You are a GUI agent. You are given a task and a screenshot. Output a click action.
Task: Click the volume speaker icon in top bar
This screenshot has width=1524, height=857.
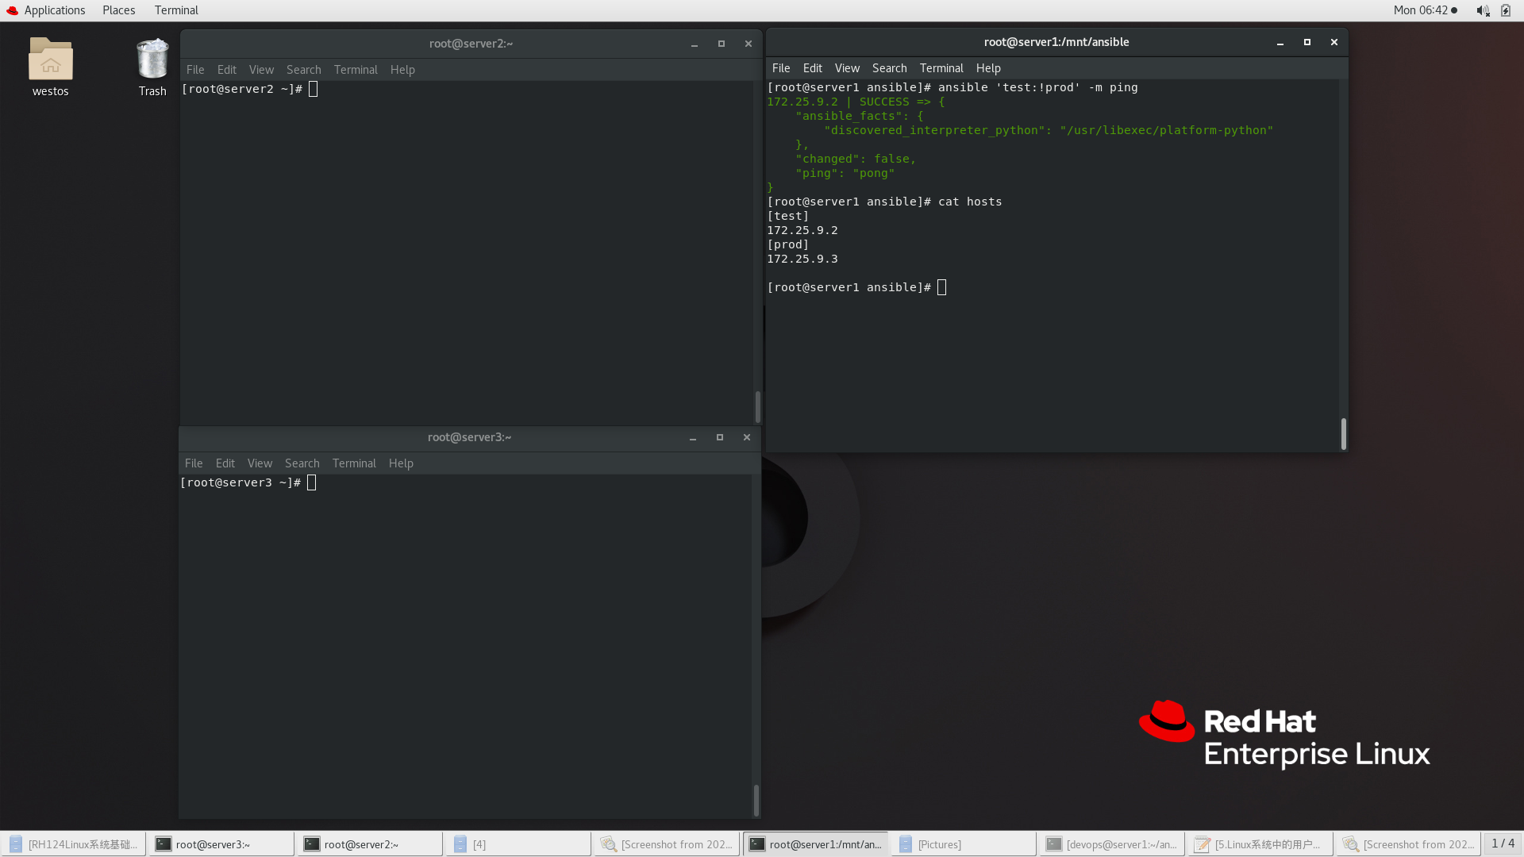pos(1482,10)
